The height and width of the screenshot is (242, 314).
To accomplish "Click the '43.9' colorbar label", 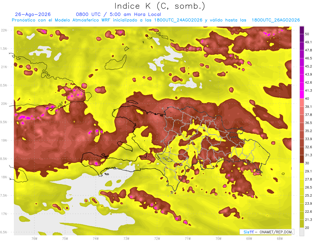I will coord(309,74).
